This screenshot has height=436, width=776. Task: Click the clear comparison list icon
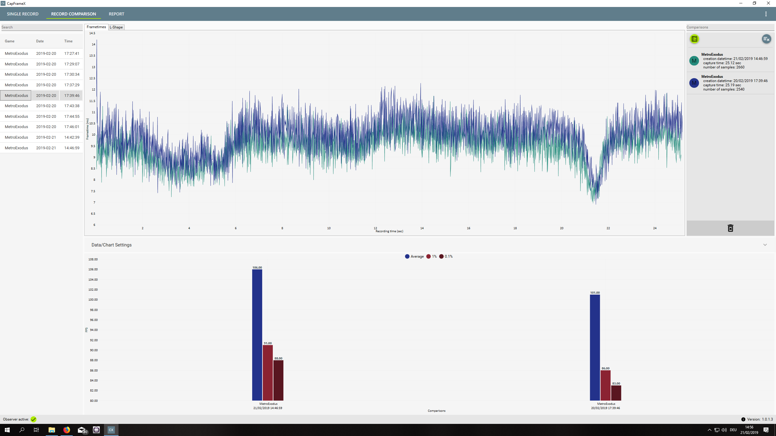coord(766,39)
